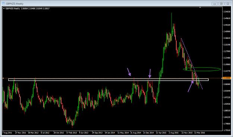The width and height of the screenshot is (233, 137).
Task: Click the '22 Nov 2015' date label
Action: point(187,133)
